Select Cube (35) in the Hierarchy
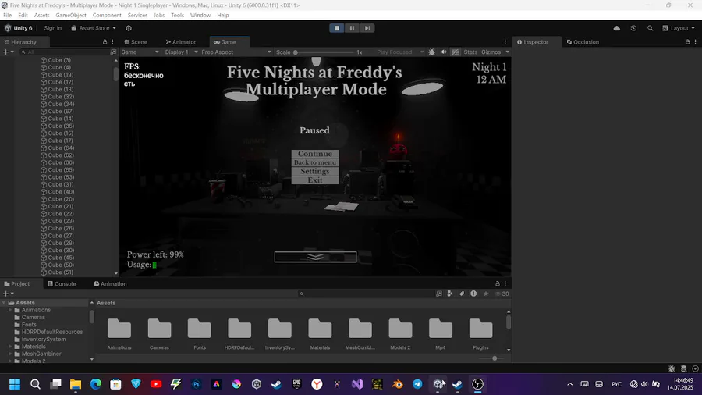Screen dimensions: 702x395 click(x=61, y=126)
